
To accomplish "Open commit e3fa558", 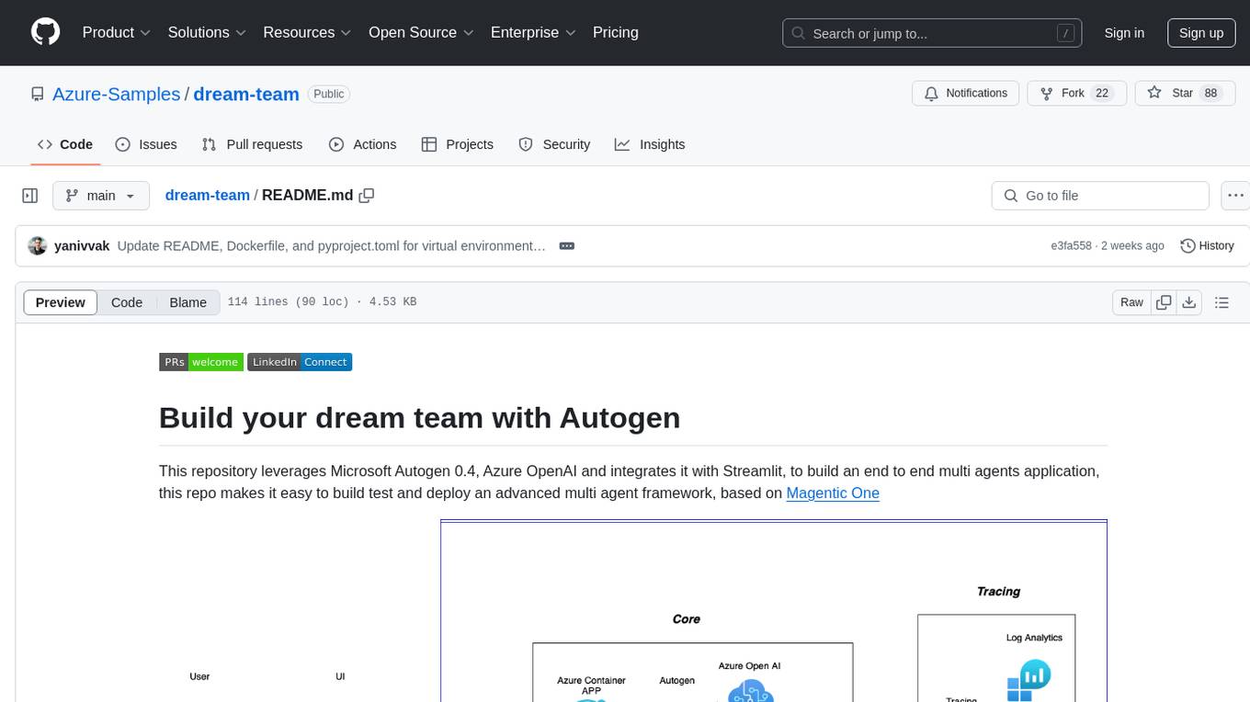I will (x=1071, y=246).
